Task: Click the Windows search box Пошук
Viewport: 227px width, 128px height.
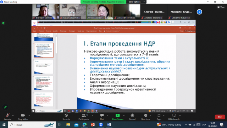Action: coord(32,125)
